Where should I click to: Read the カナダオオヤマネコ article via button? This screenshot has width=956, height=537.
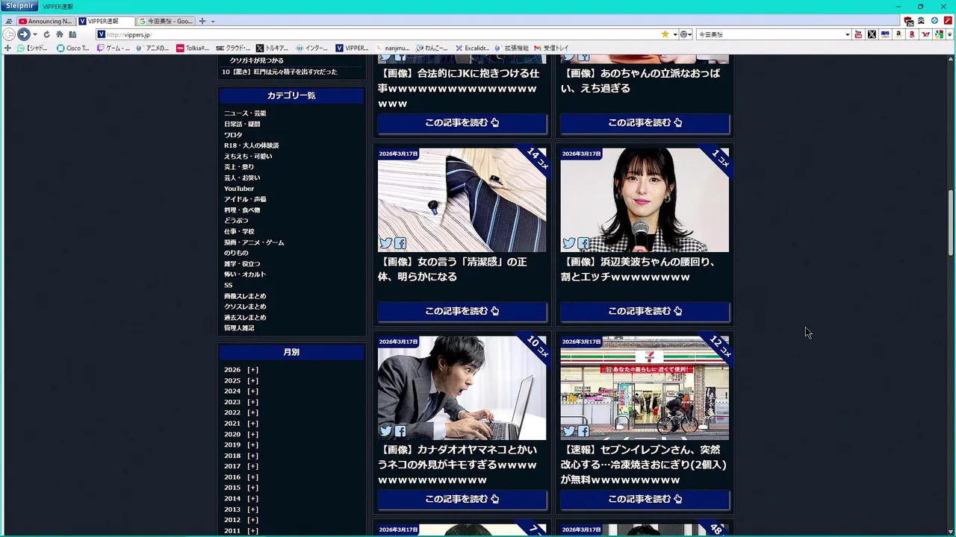[462, 499]
